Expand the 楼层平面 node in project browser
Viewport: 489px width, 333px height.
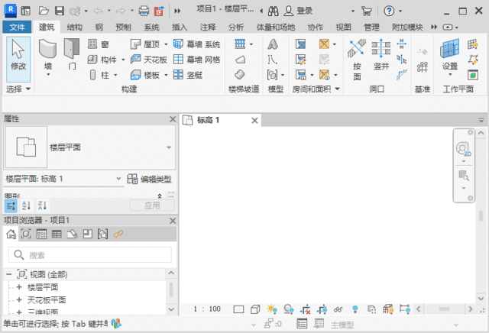click(x=19, y=287)
